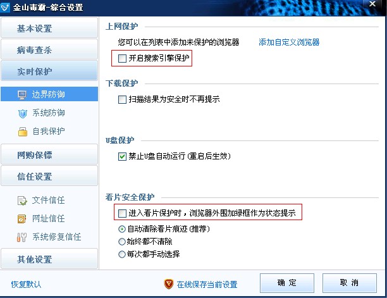
Task: Choose 每次都手动选择 radio option
Action: pyautogui.click(x=122, y=254)
